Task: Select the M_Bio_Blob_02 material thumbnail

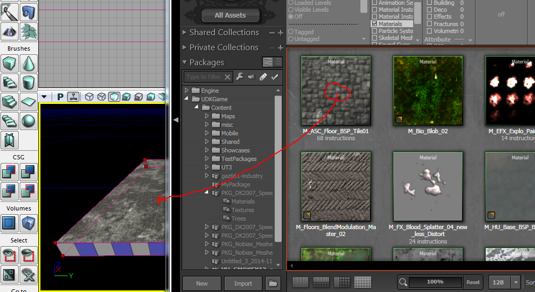Action: [x=428, y=91]
